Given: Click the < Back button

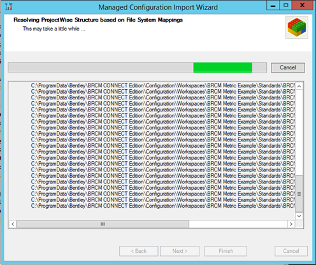Looking at the screenshot, I should 139,251.
